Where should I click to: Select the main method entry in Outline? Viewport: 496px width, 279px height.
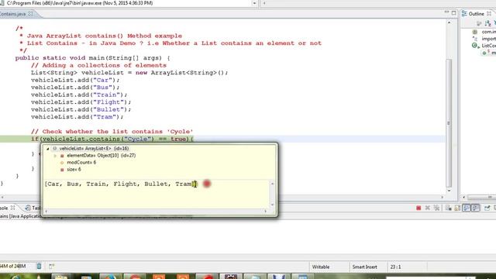tap(493, 53)
